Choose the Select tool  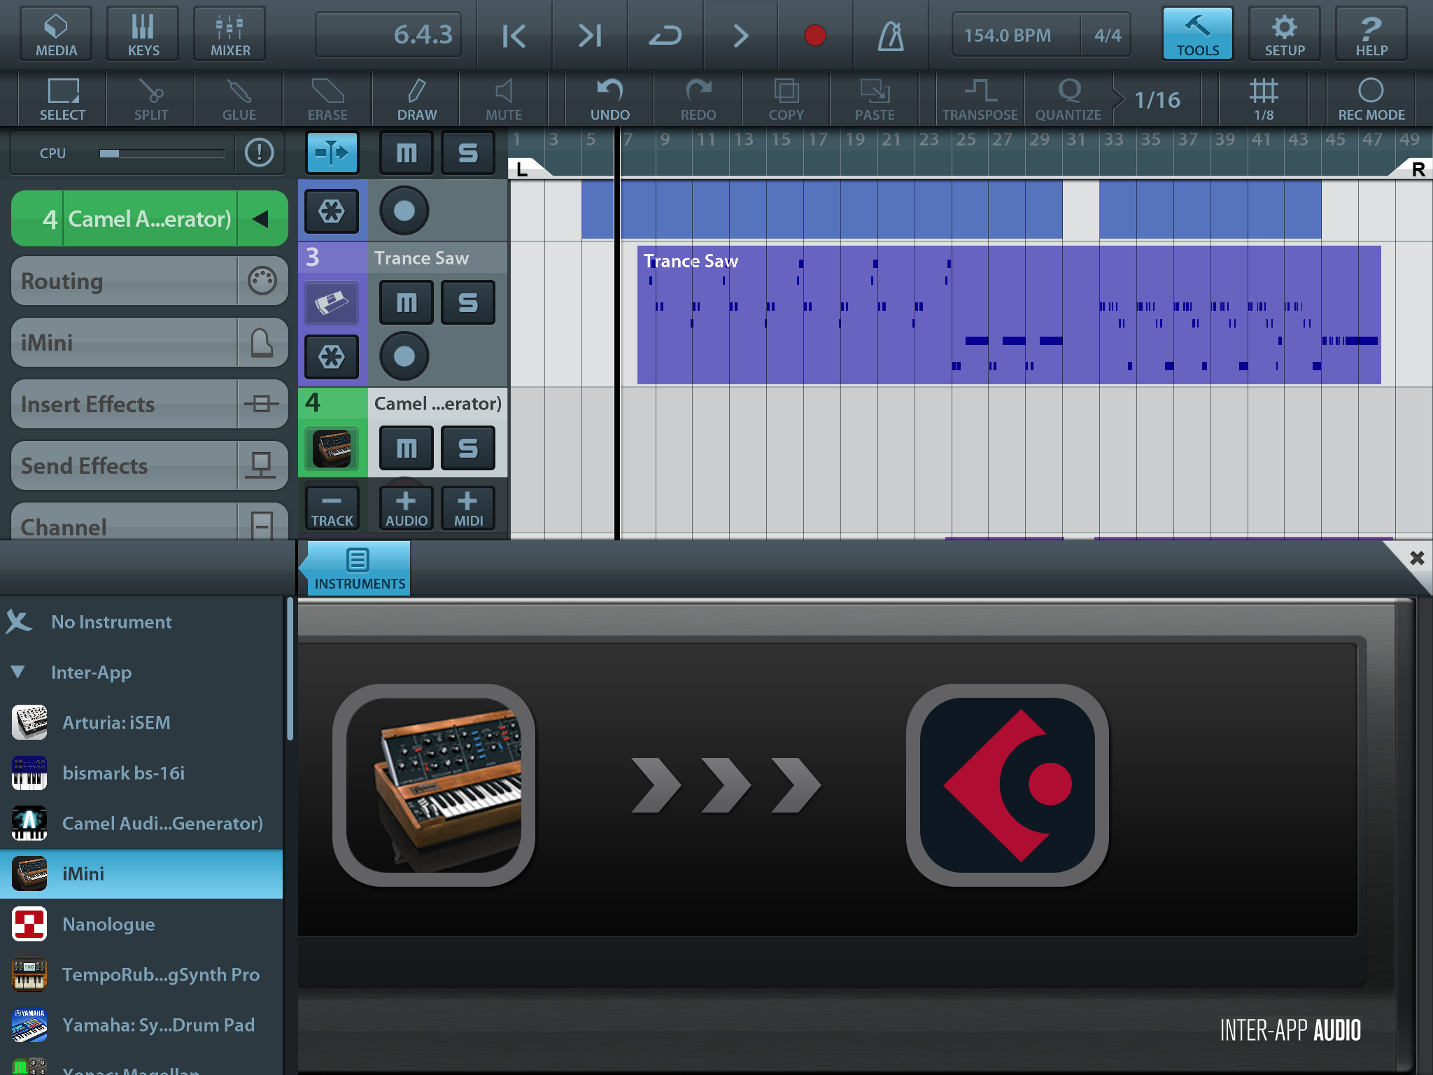[62, 99]
